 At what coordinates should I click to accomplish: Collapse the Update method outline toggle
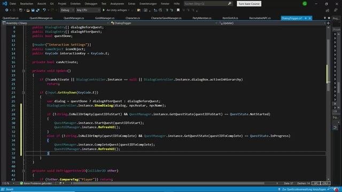(24, 71)
